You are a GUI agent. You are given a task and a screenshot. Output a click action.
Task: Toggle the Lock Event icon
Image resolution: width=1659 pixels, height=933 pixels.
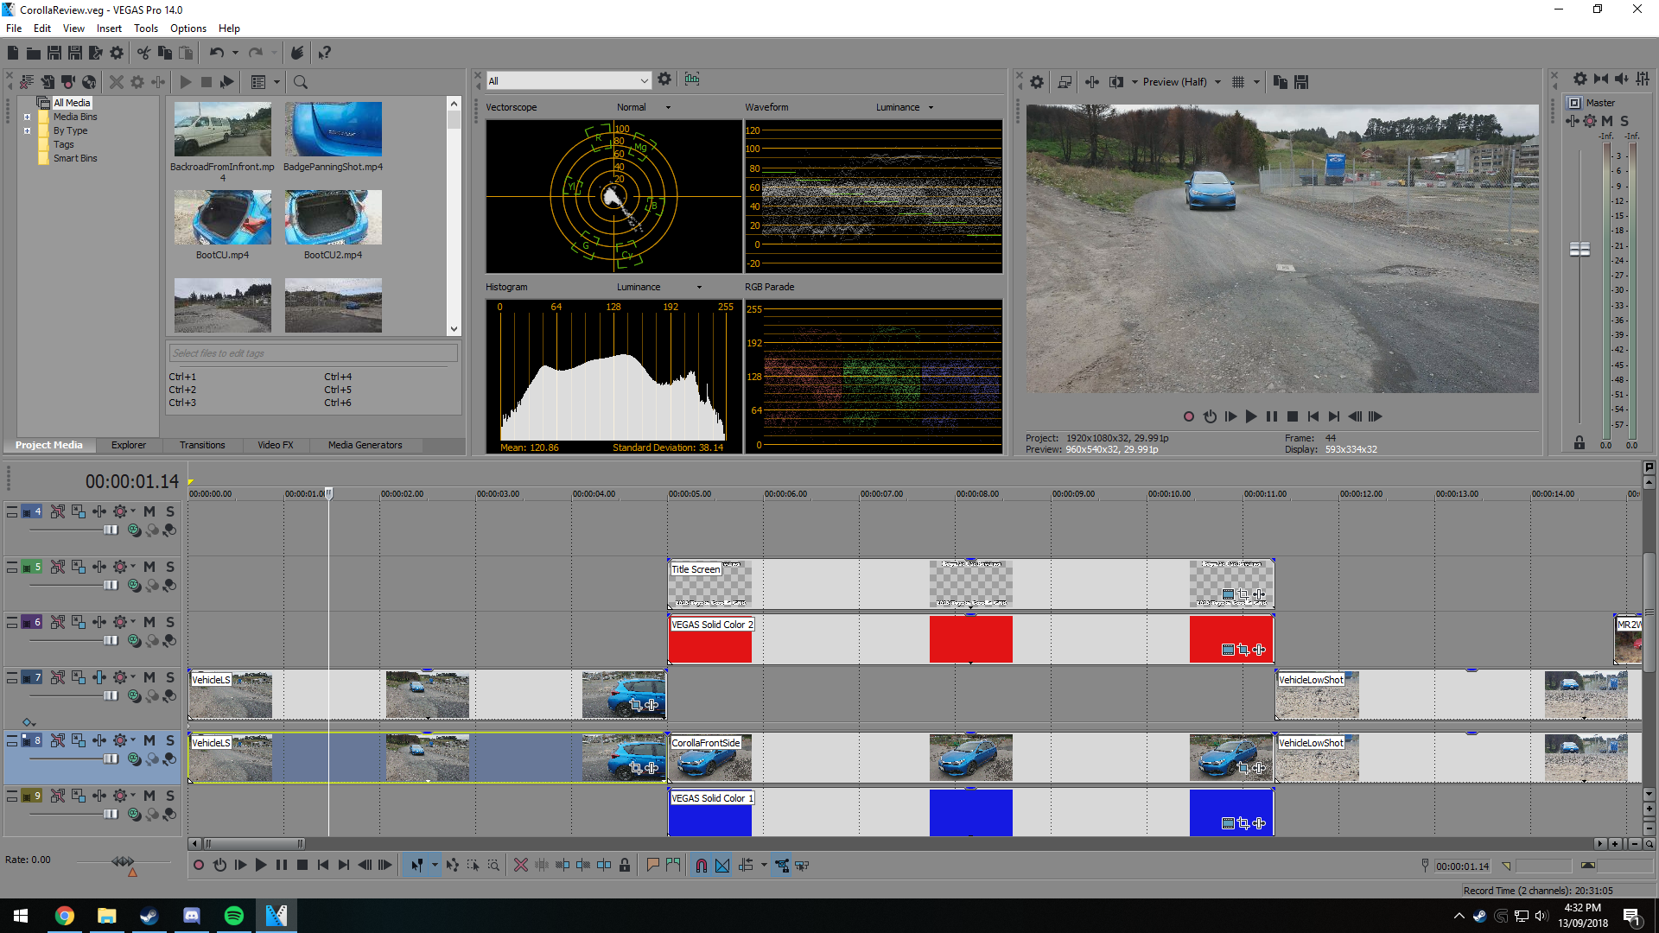coord(625,866)
